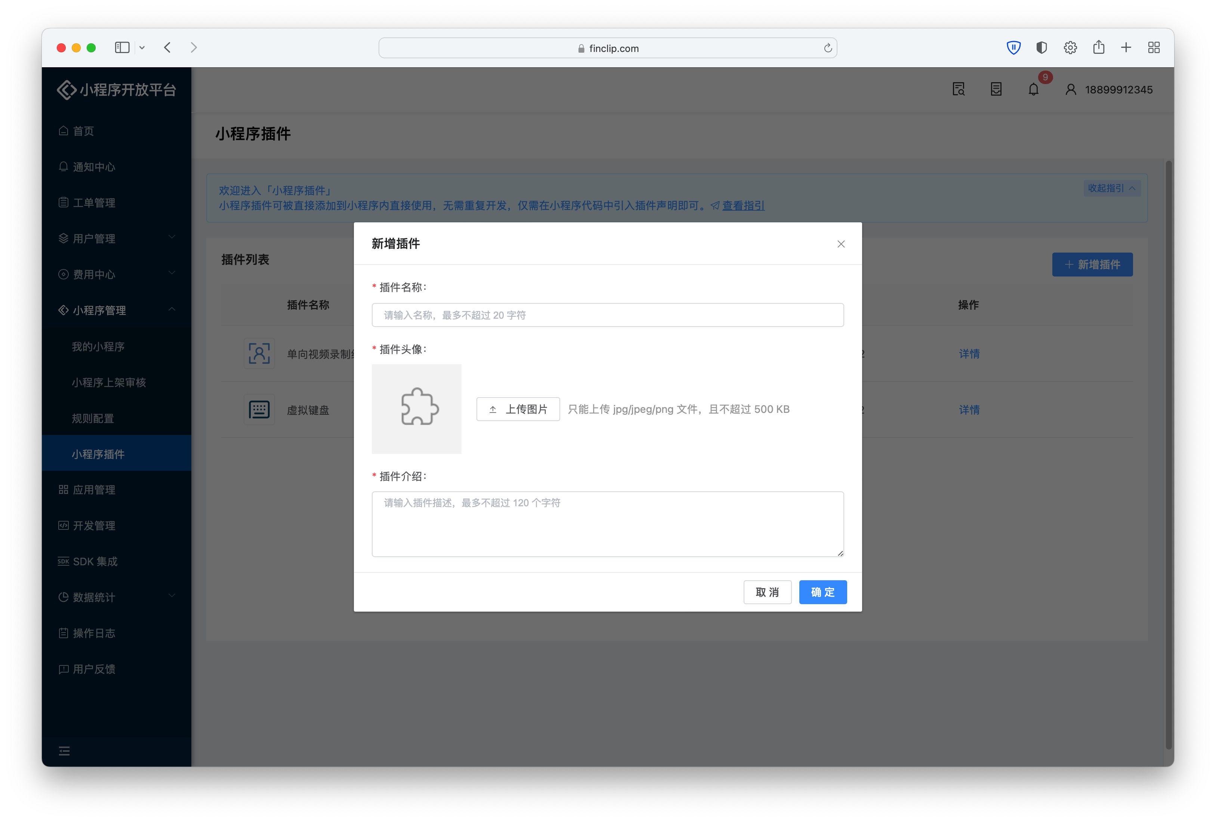Open SDK 集成 in sidebar
Screen dimensions: 1216x822
(x=95, y=562)
